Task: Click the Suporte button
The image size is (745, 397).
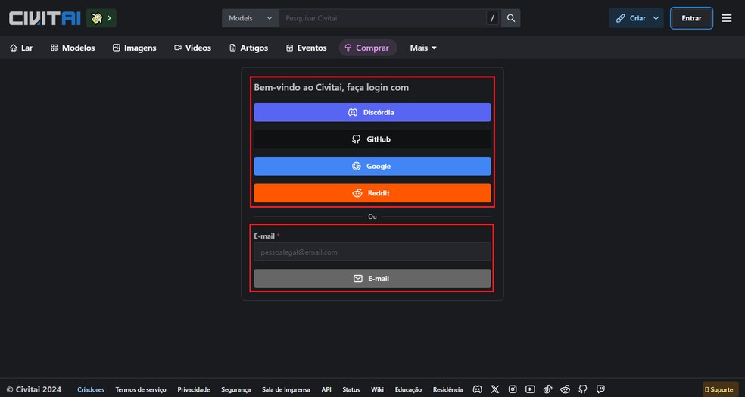Action: click(x=719, y=389)
